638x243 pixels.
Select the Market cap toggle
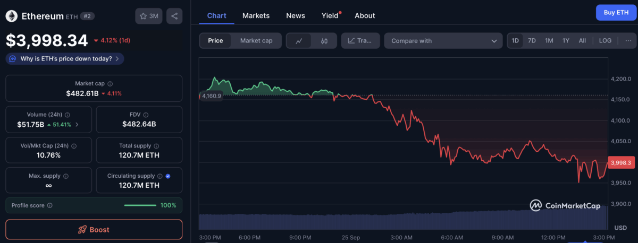[x=256, y=41]
